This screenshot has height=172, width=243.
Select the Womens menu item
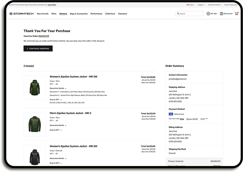(x=63, y=14)
